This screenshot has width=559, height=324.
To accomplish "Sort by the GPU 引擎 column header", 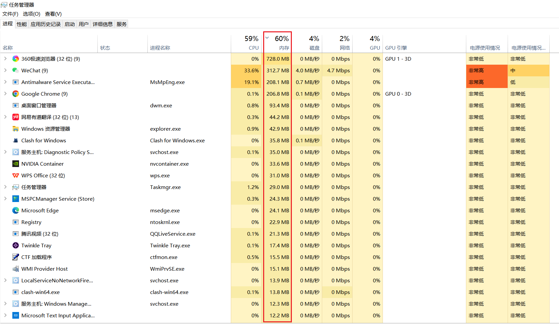I will pos(424,44).
